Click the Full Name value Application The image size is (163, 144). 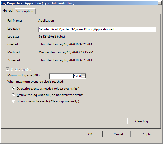[x=46, y=21]
